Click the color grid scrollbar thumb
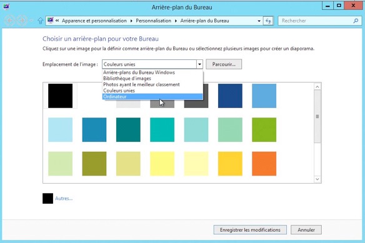Screen dimensions: 365x243 coord(317,117)
